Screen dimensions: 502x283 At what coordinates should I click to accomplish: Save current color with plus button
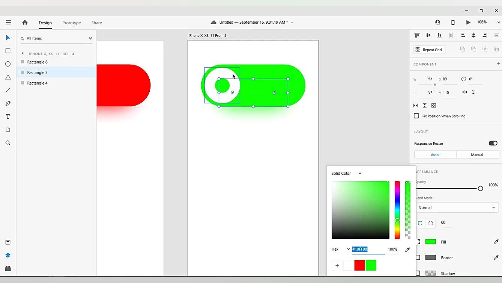pyautogui.click(x=337, y=265)
